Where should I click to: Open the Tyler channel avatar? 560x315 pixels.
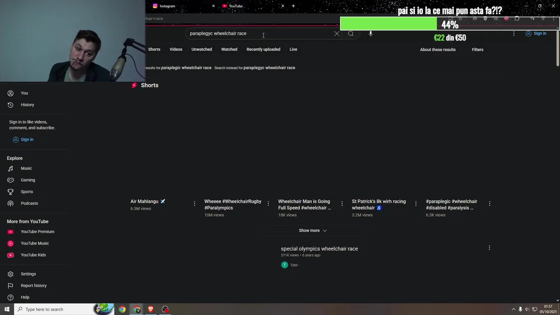tap(285, 265)
